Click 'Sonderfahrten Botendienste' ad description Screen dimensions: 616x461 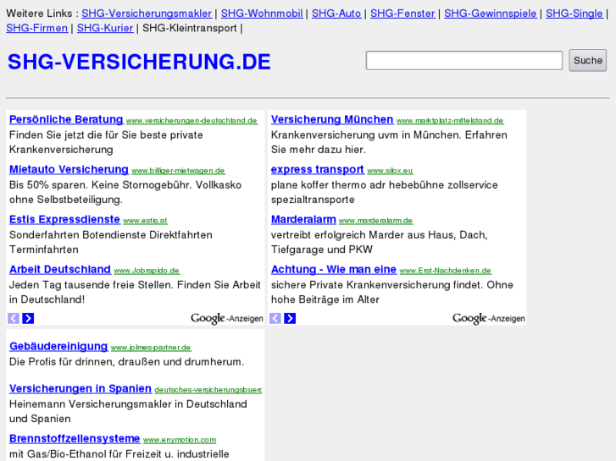tap(111, 242)
